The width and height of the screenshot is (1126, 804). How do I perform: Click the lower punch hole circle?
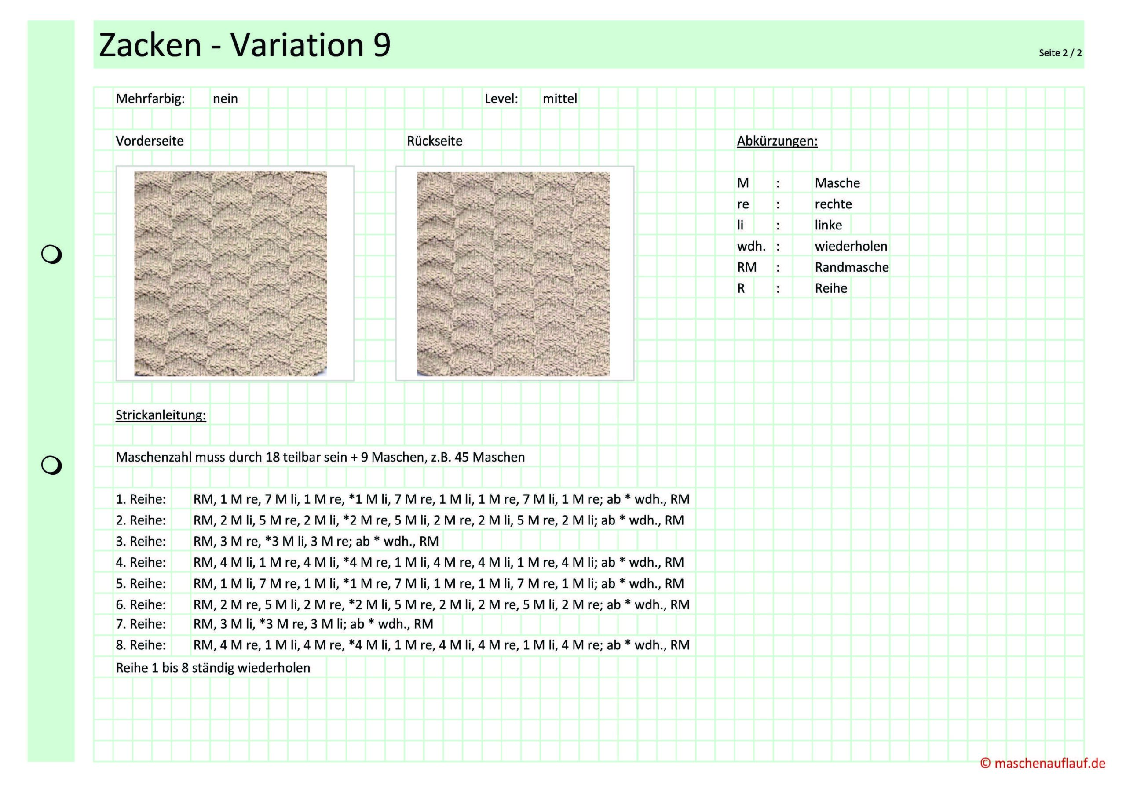[x=51, y=466]
